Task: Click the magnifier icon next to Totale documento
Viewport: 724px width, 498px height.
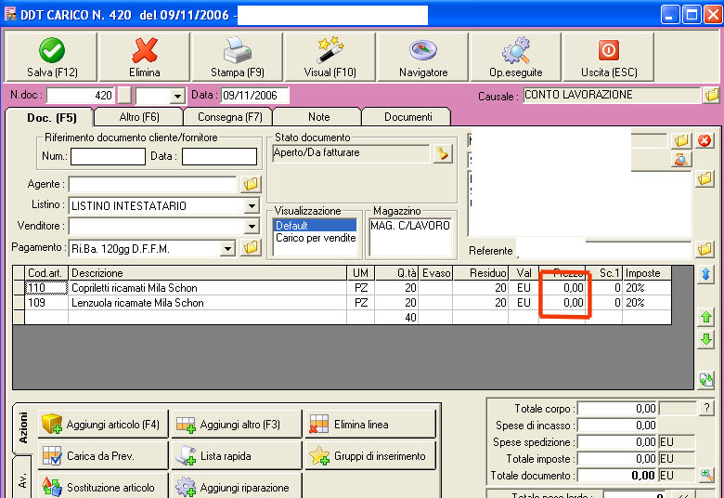Action: [706, 475]
